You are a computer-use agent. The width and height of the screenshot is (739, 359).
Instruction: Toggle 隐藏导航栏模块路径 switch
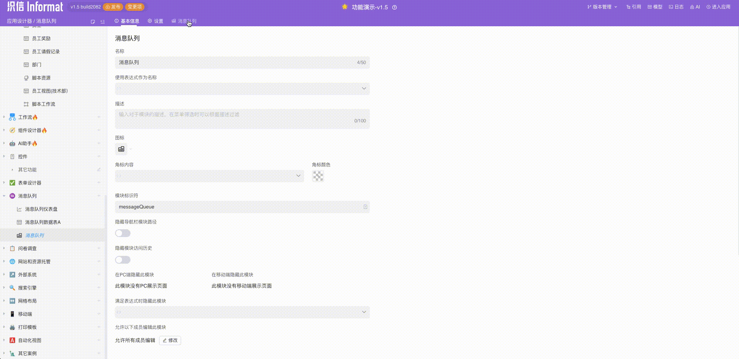pos(122,233)
